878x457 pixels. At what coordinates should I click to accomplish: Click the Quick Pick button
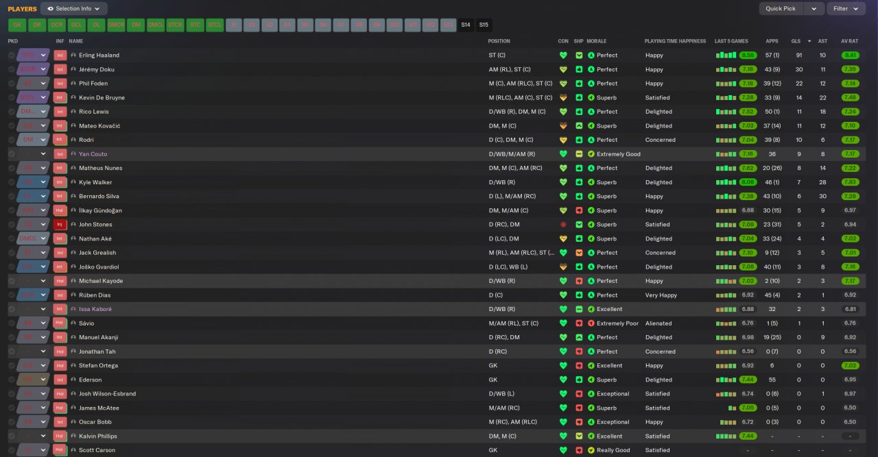pos(781,8)
